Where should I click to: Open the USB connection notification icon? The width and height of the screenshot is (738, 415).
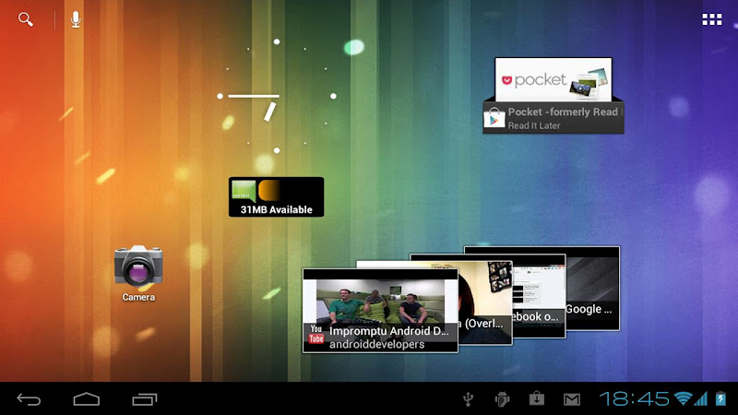coord(468,399)
